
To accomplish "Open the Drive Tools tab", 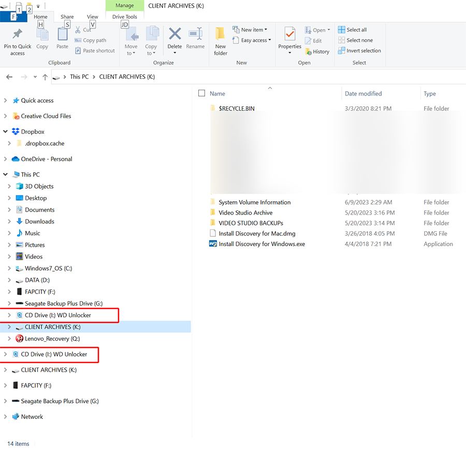I will pos(124,17).
